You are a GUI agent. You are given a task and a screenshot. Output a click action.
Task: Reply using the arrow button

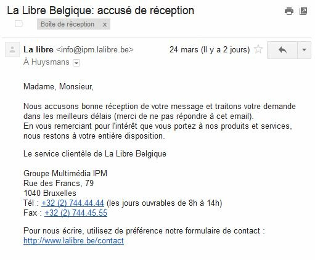[282, 50]
